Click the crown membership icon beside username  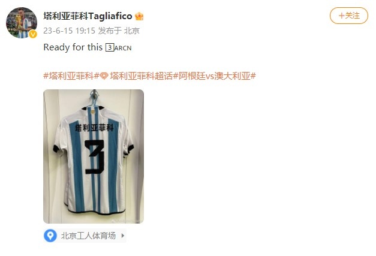click(139, 16)
